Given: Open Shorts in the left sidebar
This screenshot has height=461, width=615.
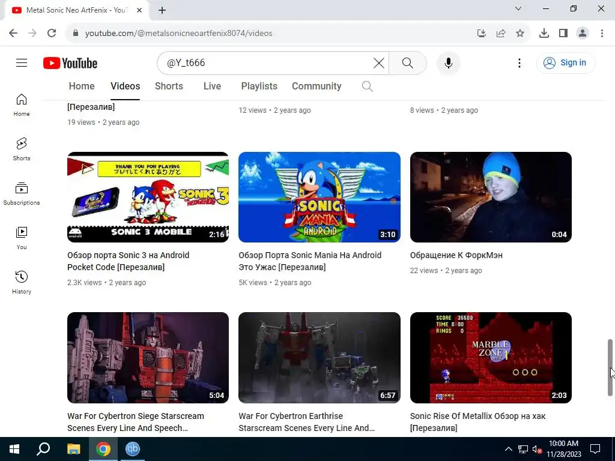Looking at the screenshot, I should 22,149.
